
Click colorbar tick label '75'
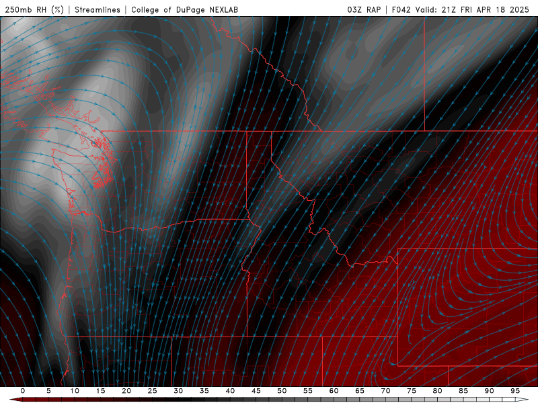[412, 391]
